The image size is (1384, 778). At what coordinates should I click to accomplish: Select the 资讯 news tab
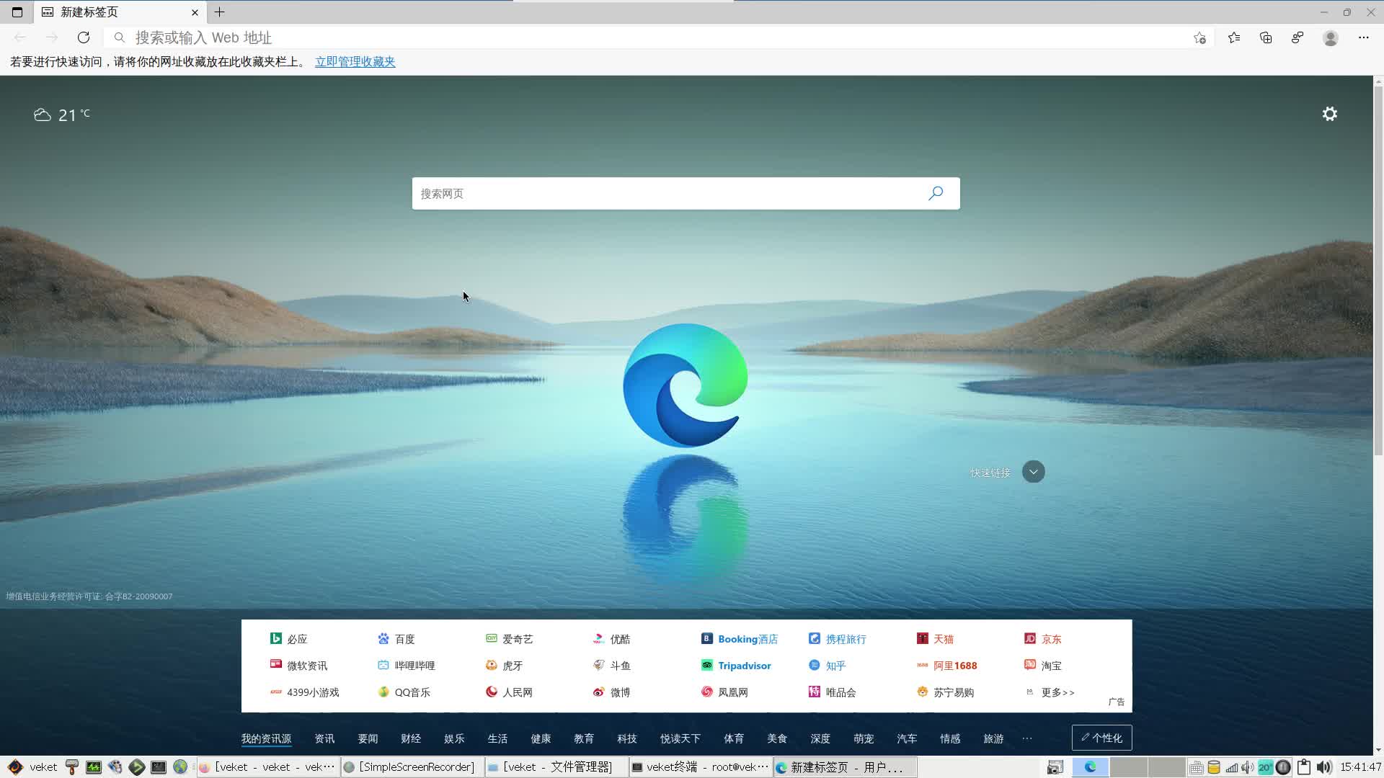coord(324,738)
